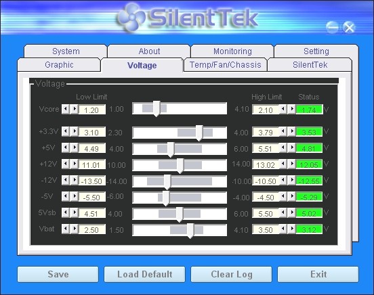Decrease the +12V high limit with left arrow
This screenshot has height=295, width=374.
[x=283, y=164]
